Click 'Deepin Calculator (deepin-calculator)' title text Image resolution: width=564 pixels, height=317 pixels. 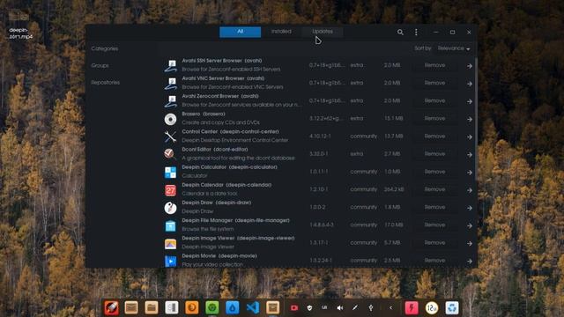229,167
